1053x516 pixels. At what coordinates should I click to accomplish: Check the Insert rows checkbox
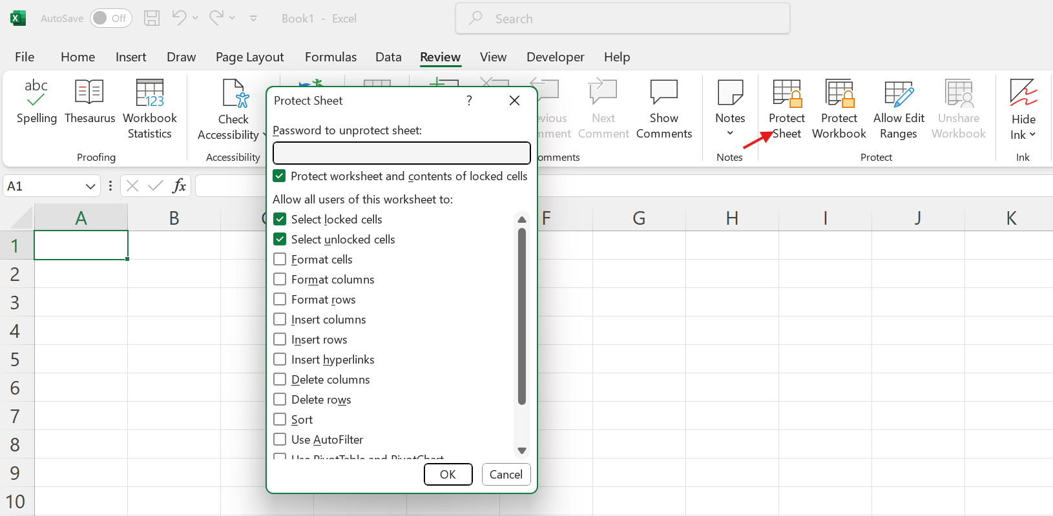coord(280,340)
